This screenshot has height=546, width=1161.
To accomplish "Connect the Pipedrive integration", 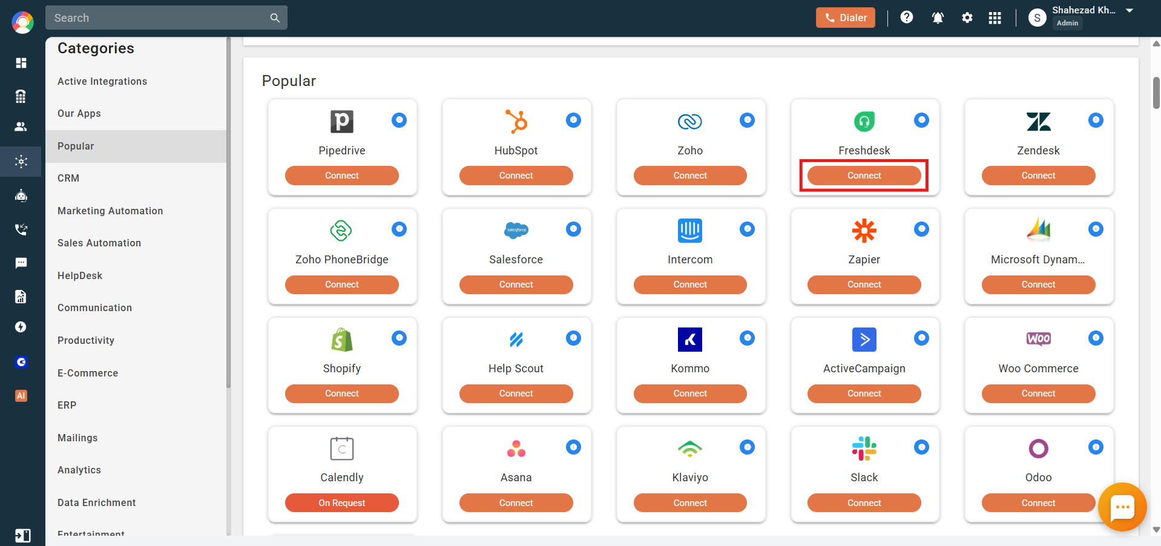I will click(x=342, y=176).
